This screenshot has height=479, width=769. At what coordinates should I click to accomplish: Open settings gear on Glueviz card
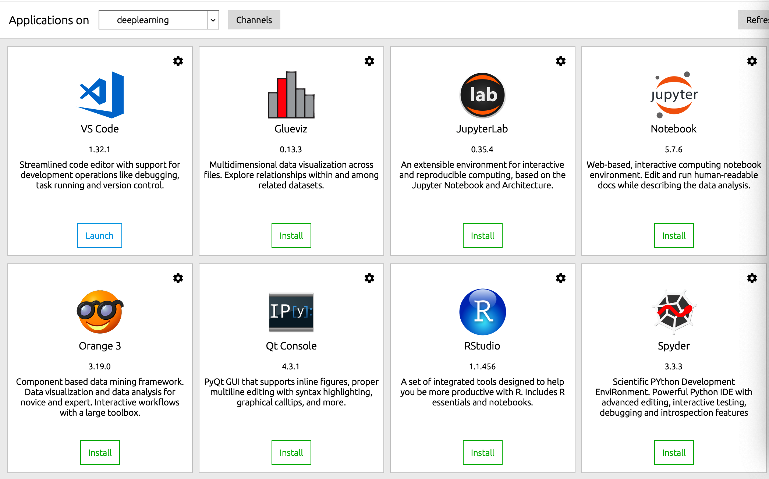369,61
